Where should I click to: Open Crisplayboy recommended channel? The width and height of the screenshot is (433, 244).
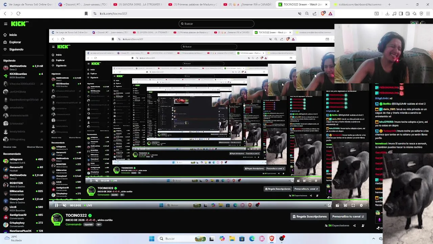[x=22, y=224]
